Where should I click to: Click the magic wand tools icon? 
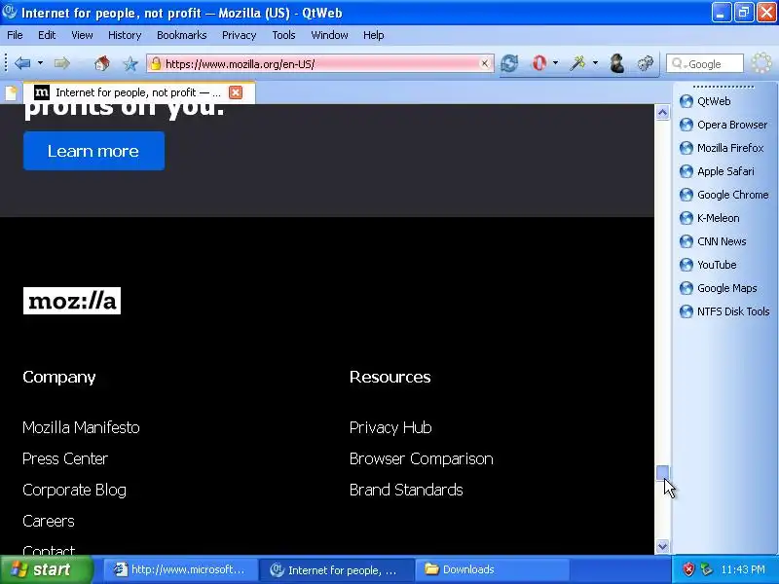tap(577, 63)
